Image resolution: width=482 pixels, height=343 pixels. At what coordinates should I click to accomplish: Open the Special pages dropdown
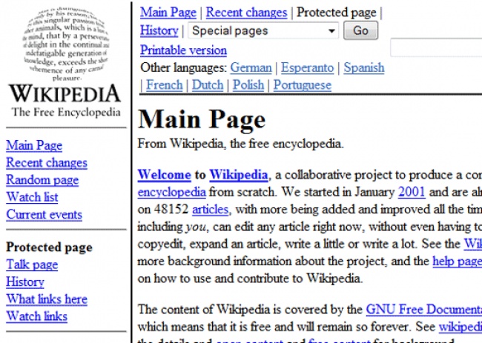coord(263,31)
